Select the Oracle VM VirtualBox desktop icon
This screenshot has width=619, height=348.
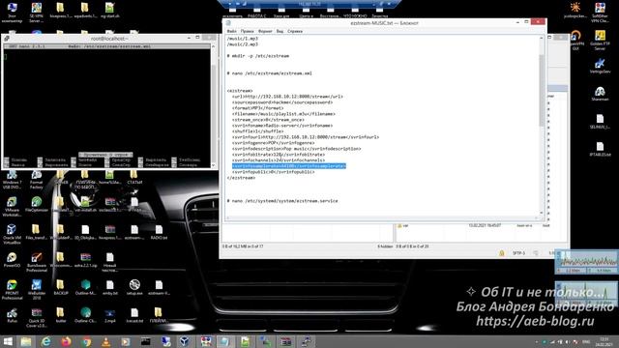click(x=12, y=234)
